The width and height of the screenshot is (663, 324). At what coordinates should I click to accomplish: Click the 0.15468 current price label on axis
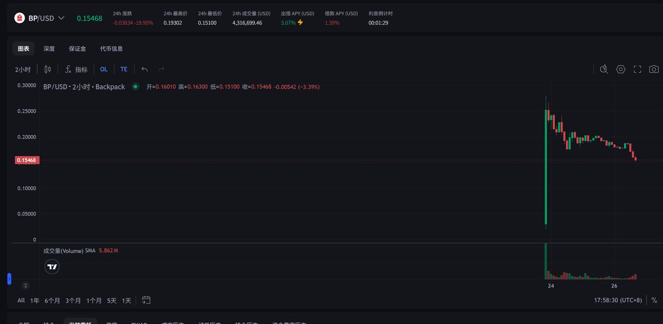26,160
